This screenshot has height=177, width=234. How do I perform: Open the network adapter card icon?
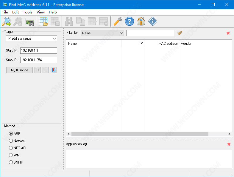click(29, 22)
